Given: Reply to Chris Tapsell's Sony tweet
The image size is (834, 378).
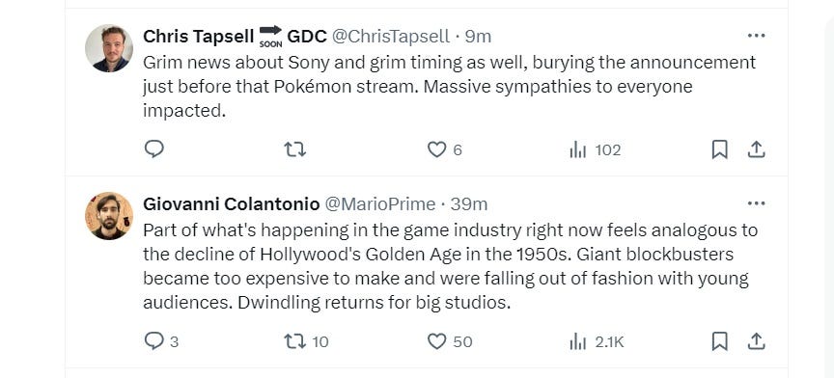Looking at the screenshot, I should point(153,149).
